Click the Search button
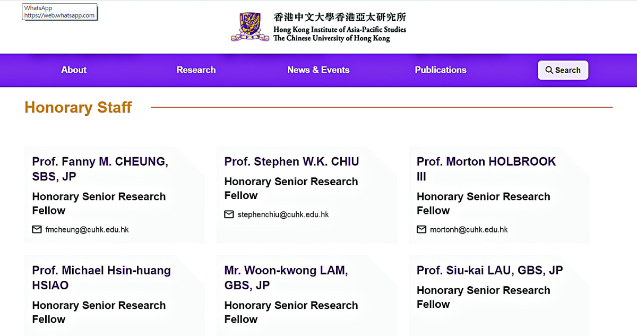This screenshot has width=637, height=336. (x=563, y=70)
